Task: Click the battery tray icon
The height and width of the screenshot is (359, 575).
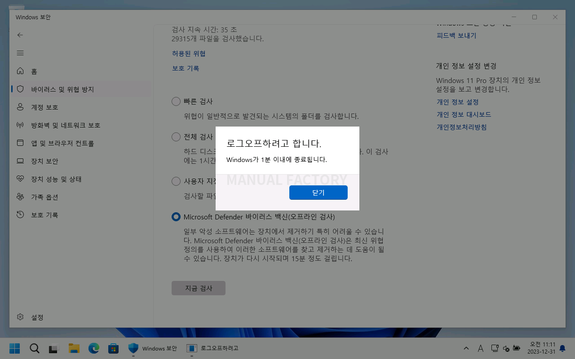Action: point(517,348)
